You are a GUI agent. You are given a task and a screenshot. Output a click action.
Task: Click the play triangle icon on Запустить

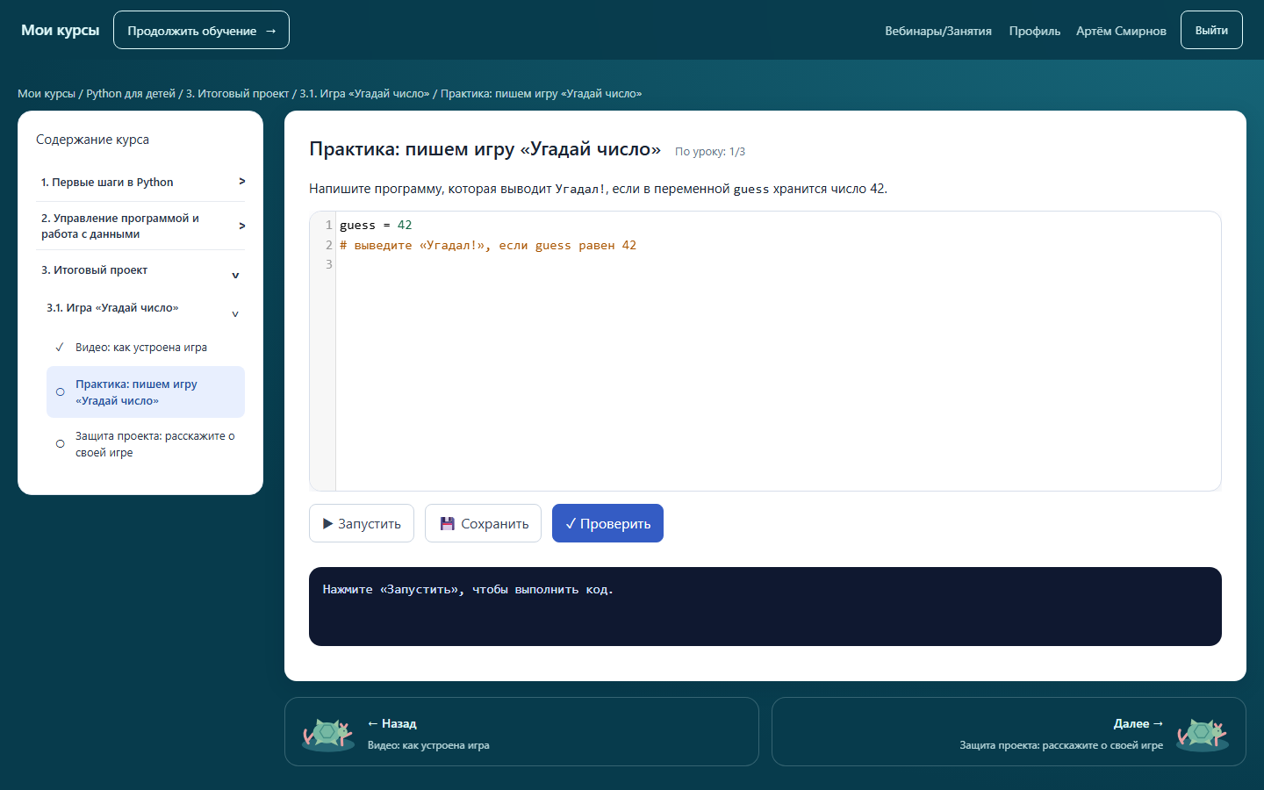328,523
